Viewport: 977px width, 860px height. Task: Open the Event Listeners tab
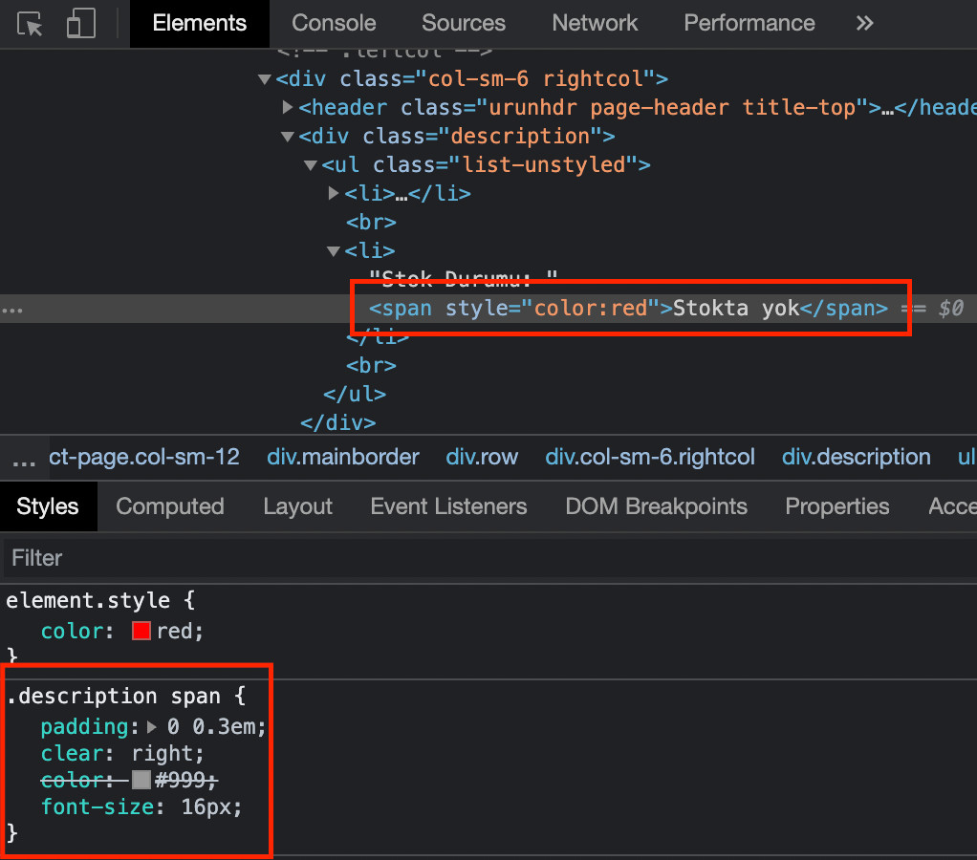pos(448,506)
